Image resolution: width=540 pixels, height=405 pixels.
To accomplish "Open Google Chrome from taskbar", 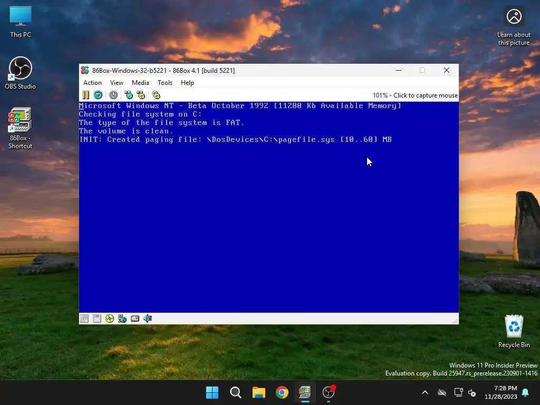I will [282, 392].
